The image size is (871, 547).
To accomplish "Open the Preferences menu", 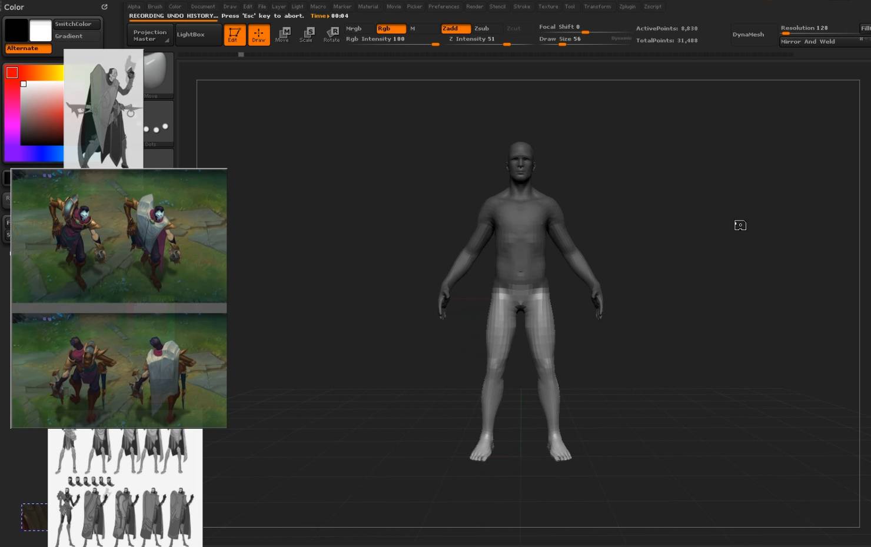I will pyautogui.click(x=444, y=6).
